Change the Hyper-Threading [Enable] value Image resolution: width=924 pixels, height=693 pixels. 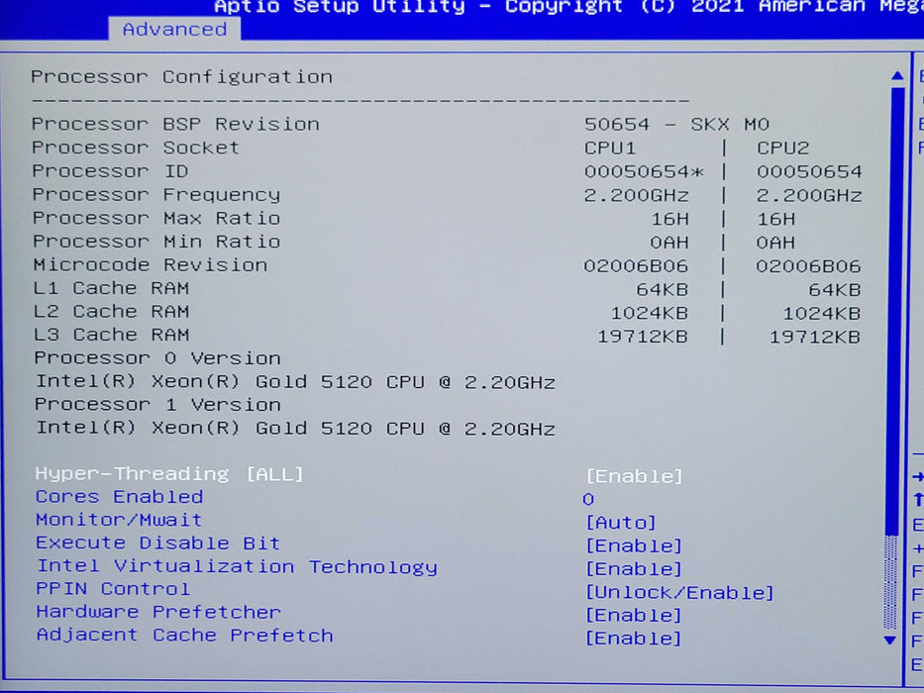pyautogui.click(x=634, y=475)
